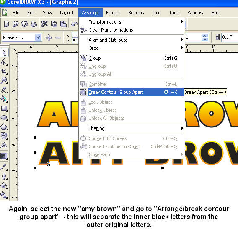Screen dimensions: 238x233
Task: Open the Presets dropdown list
Action: point(38,37)
